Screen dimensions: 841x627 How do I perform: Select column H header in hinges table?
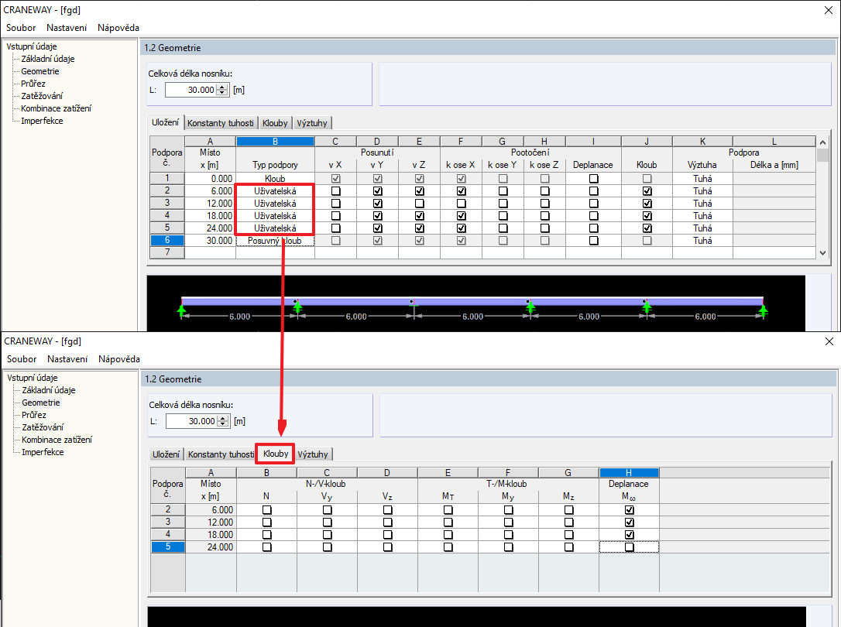(629, 473)
